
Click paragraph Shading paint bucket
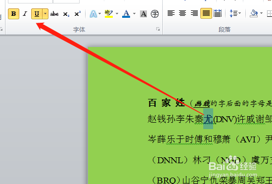(254, 13)
